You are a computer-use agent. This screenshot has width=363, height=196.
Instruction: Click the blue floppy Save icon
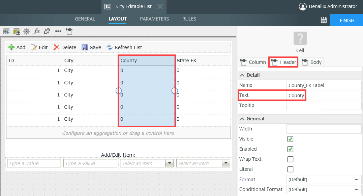click(85, 47)
